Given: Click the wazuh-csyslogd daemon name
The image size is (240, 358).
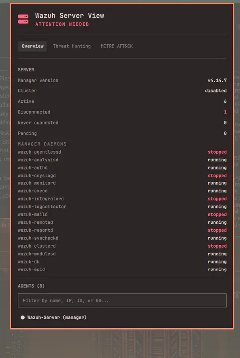Looking at the screenshot, I should point(37,176).
